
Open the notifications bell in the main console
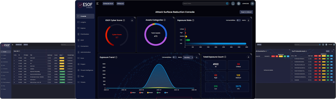pos(233,4)
